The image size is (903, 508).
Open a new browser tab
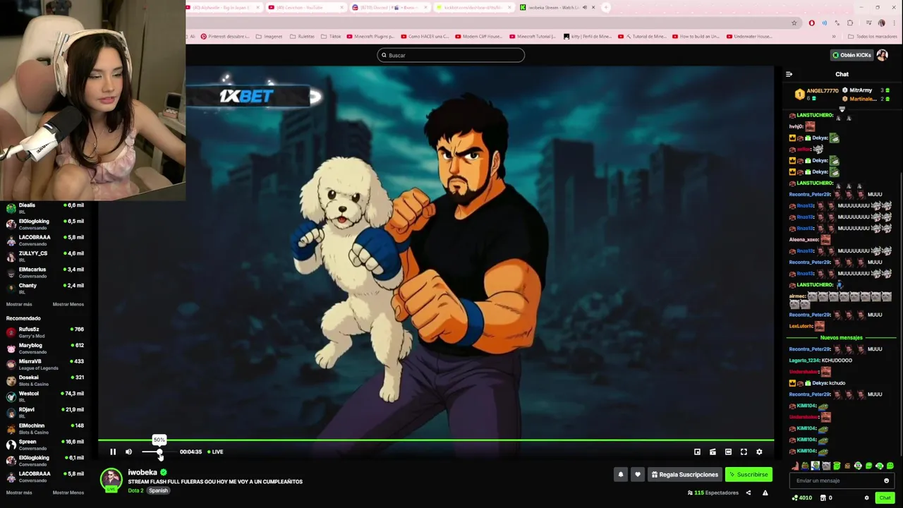pos(606,7)
